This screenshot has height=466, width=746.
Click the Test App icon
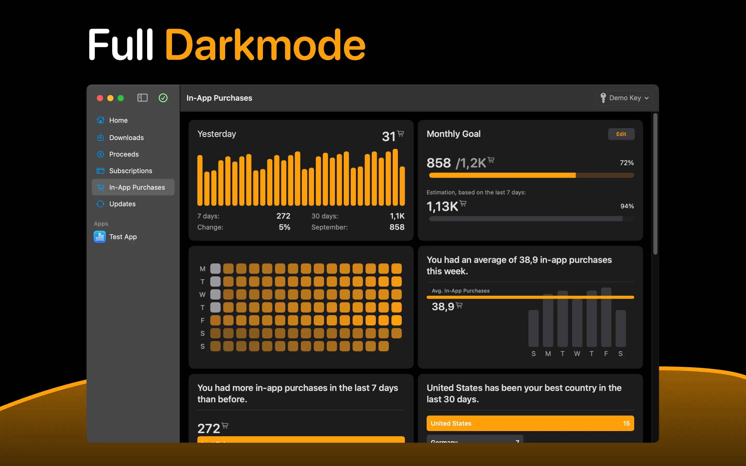click(99, 237)
